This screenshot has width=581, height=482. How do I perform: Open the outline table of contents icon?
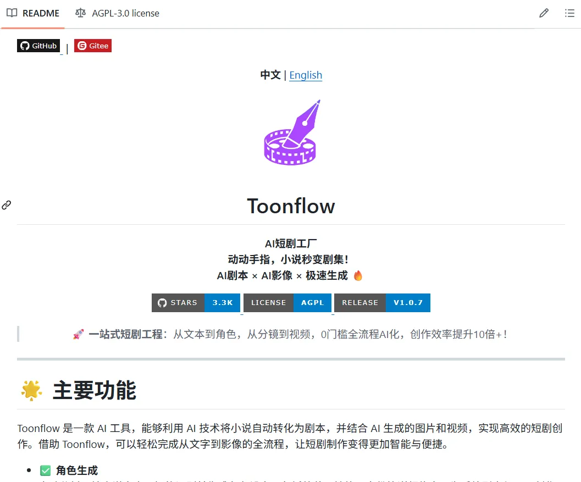(569, 13)
